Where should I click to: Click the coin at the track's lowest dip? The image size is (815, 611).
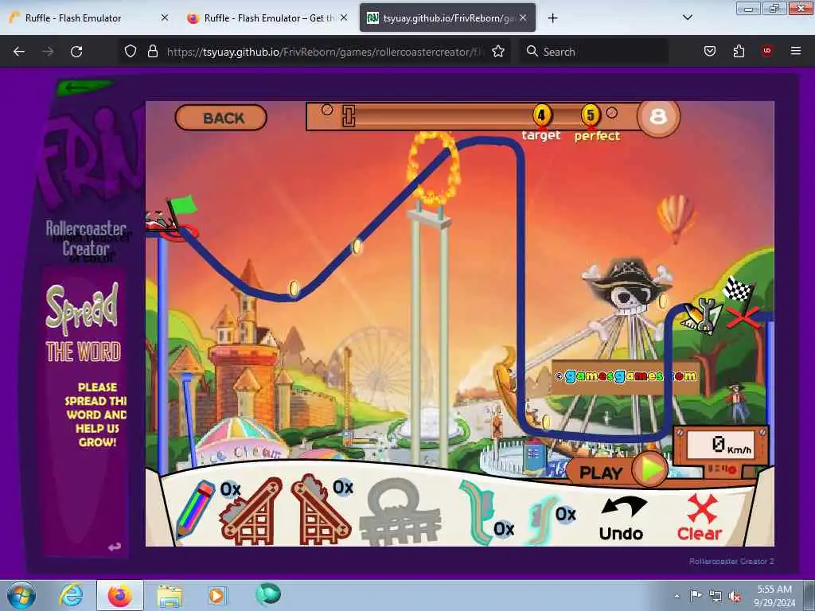coord(294,288)
